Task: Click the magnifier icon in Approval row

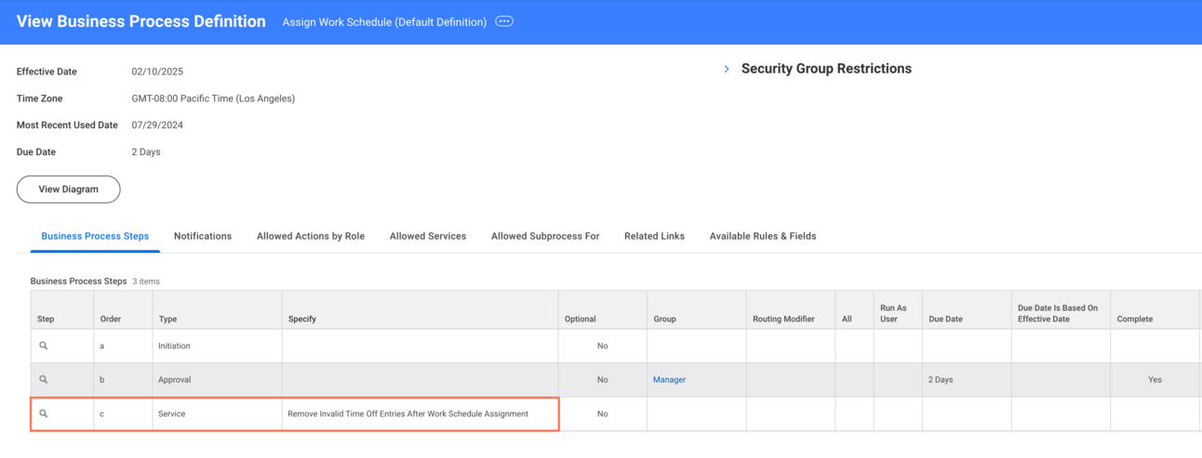Action: click(x=44, y=379)
